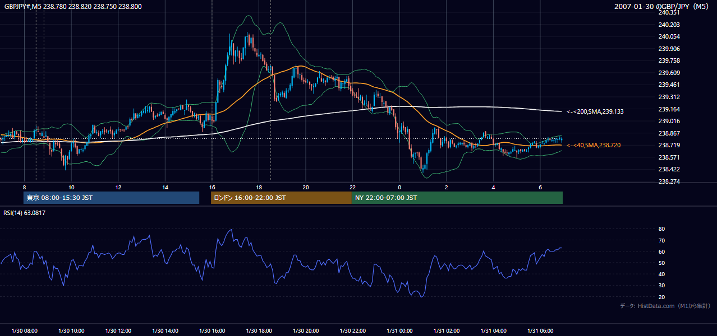717x336 pixels.
Task: Click the 1/31 00:00 time axis label
Action: [399, 331]
